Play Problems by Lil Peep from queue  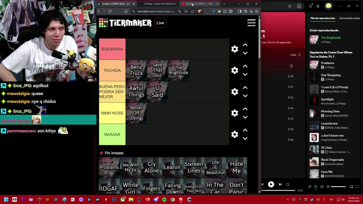[334, 65]
